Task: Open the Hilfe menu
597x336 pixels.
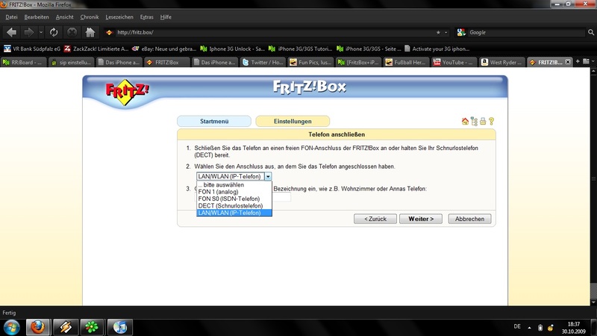Action: point(166,17)
